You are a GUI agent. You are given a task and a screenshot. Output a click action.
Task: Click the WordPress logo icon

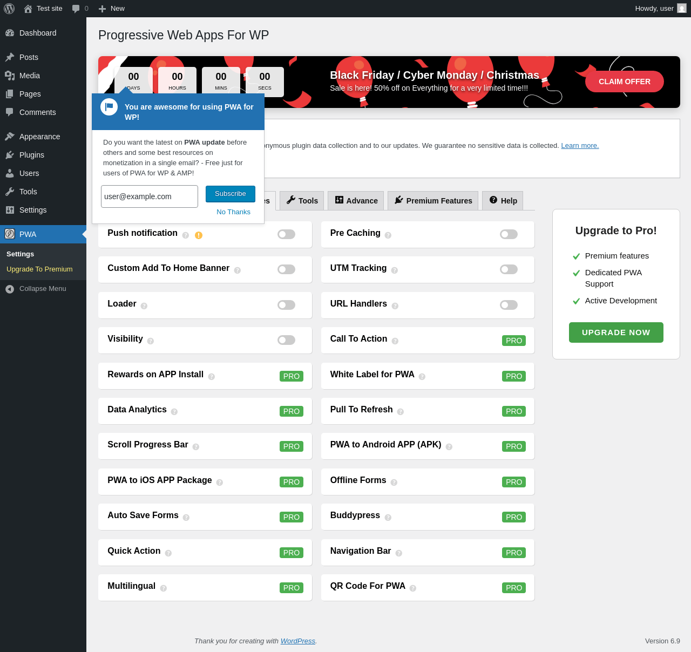(x=9, y=9)
